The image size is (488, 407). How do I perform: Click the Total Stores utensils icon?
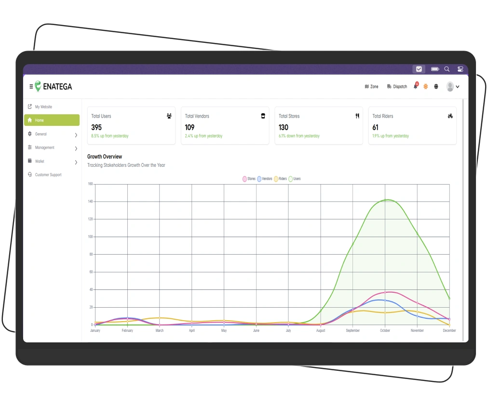click(357, 116)
